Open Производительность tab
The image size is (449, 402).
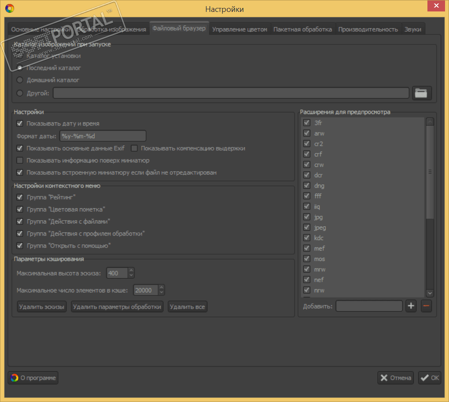(368, 29)
